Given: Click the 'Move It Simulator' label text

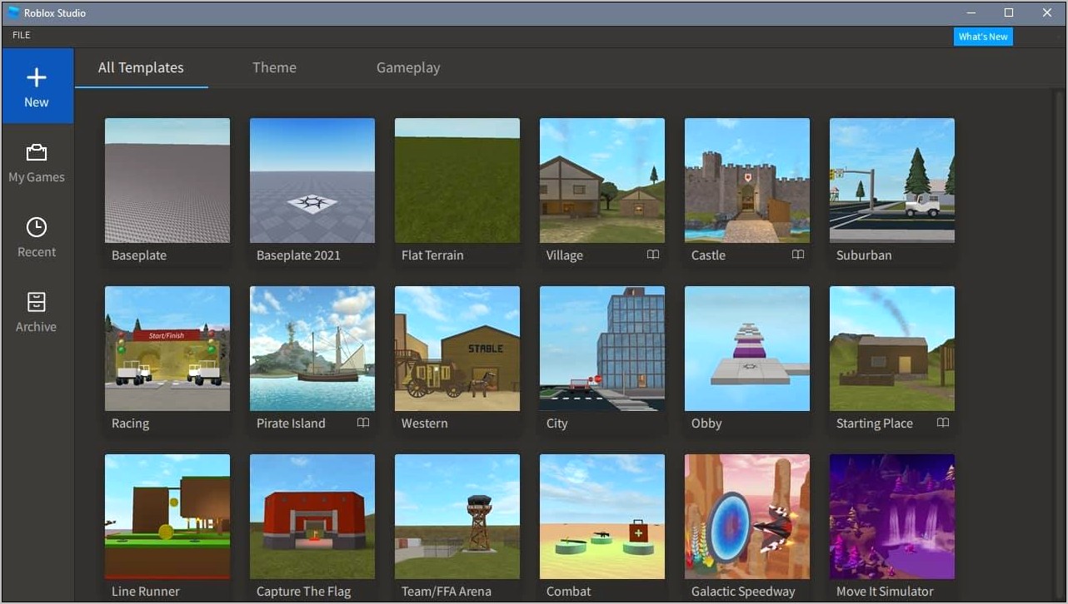Looking at the screenshot, I should pyautogui.click(x=885, y=592).
